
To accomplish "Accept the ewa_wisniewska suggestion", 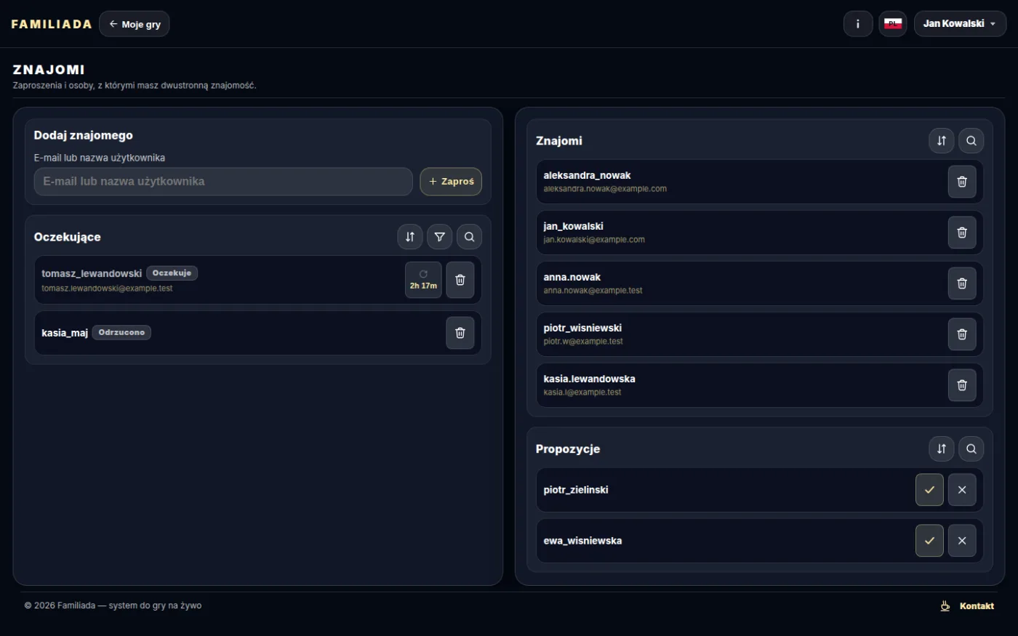I will point(929,541).
